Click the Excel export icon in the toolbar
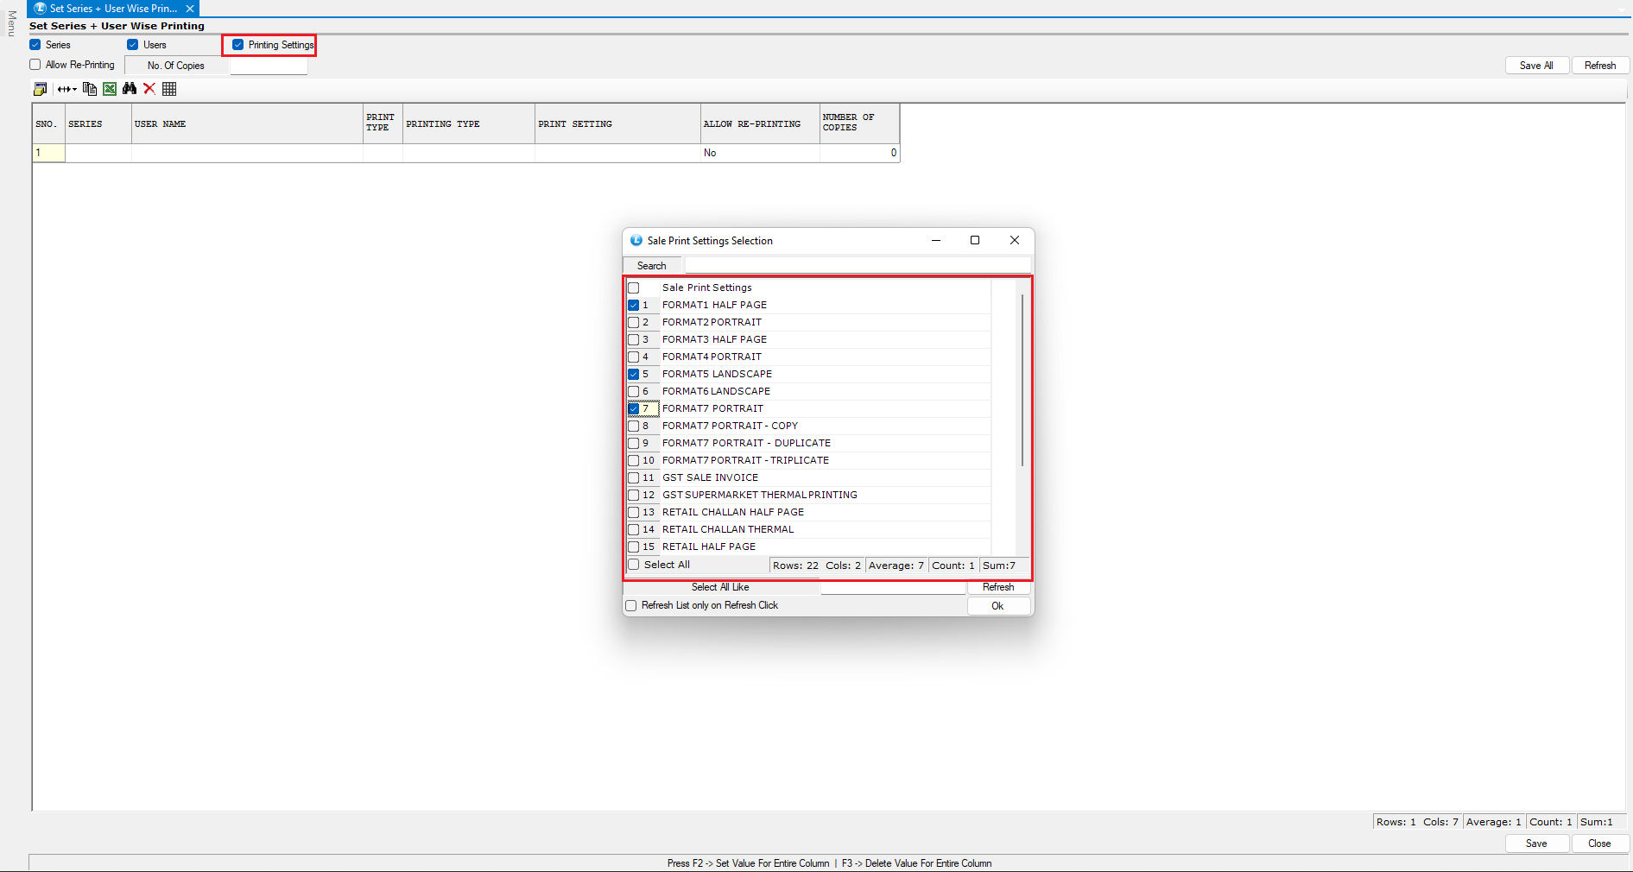The width and height of the screenshot is (1633, 872). pyautogui.click(x=110, y=89)
